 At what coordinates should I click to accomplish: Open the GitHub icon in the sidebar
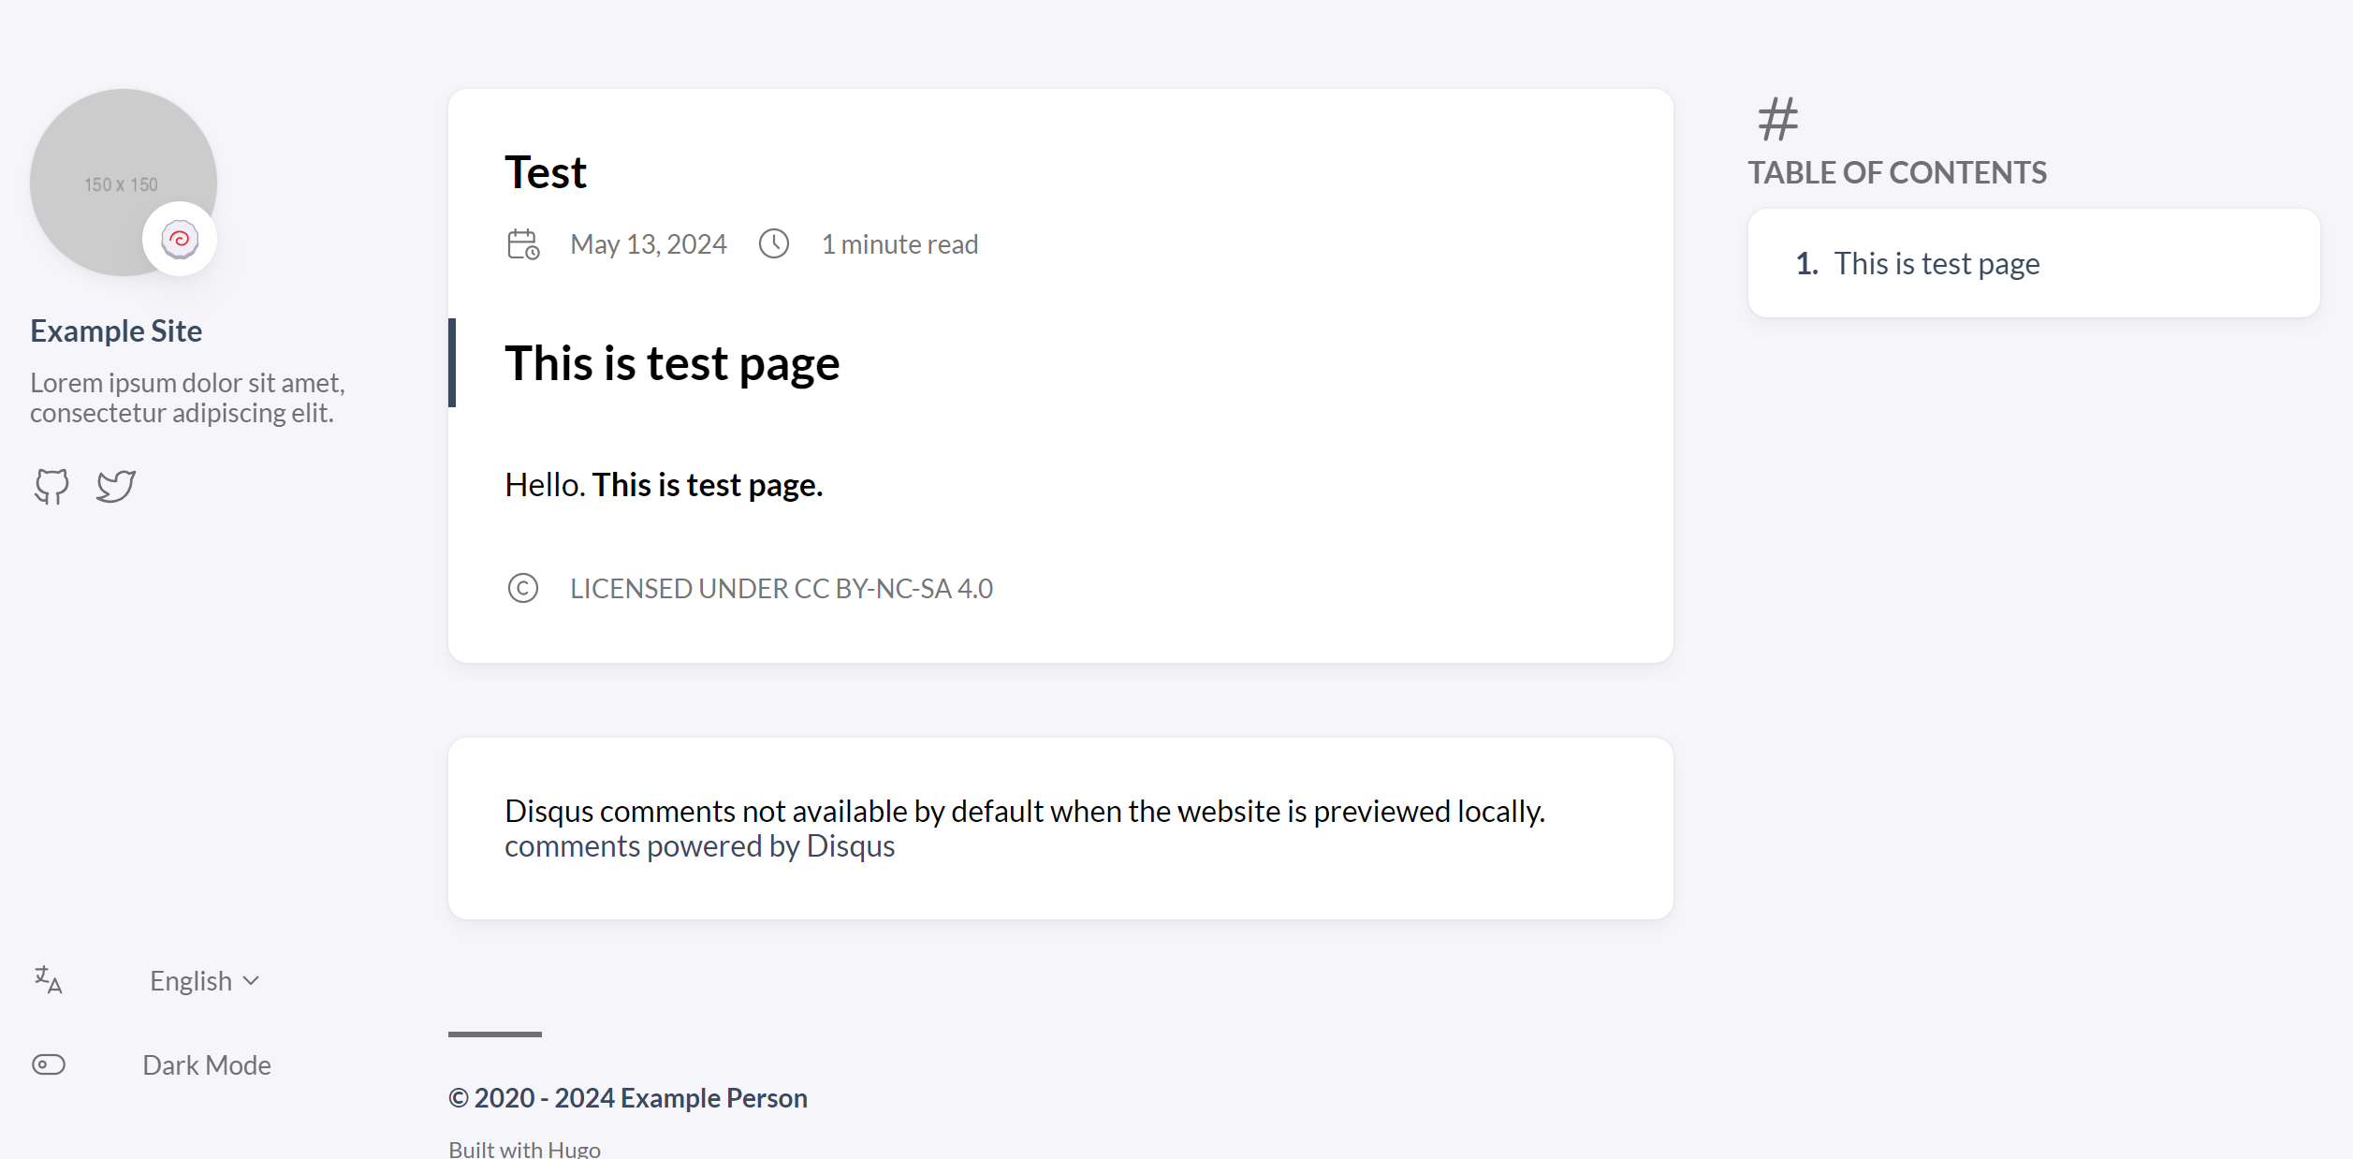(51, 485)
